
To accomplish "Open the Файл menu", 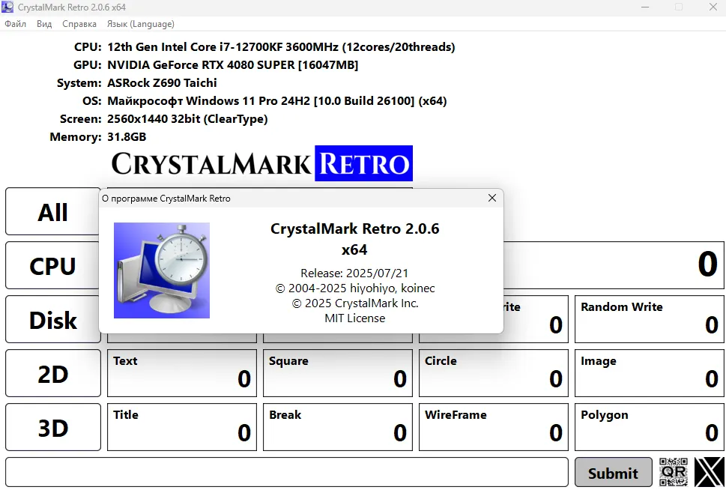I will click(16, 24).
